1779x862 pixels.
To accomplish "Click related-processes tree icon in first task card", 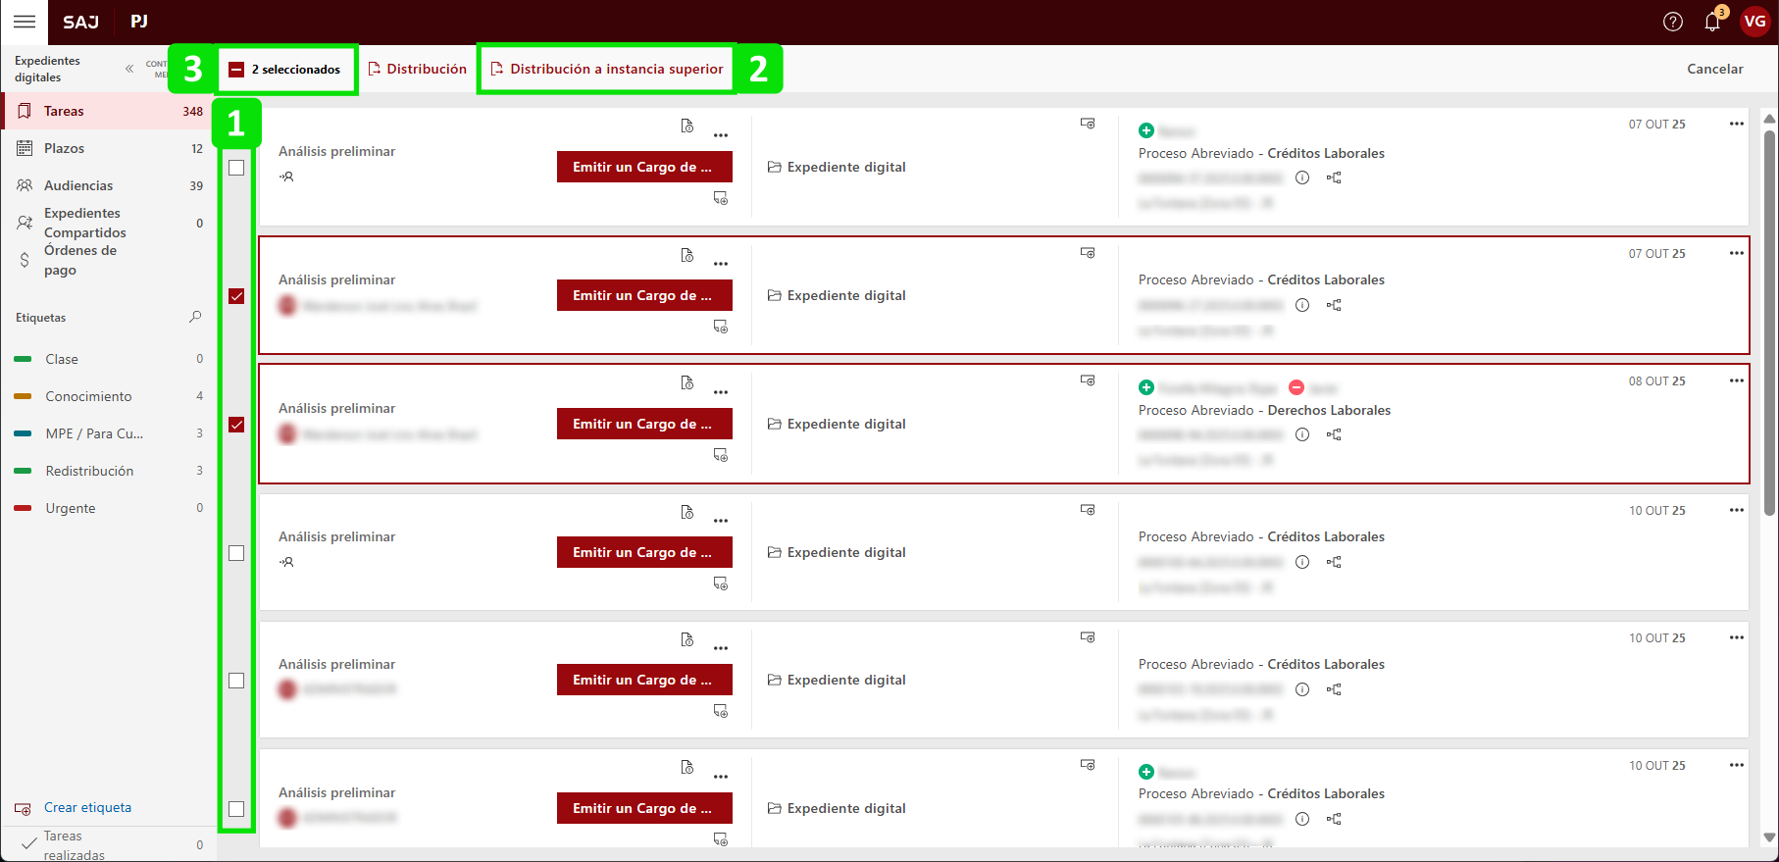I will tap(1334, 177).
